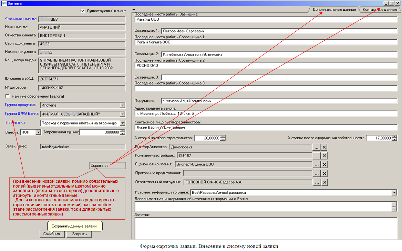Open Тип заявки dropdown list
Image resolution: width=402 pixels, height=251 pixels.
point(123,123)
